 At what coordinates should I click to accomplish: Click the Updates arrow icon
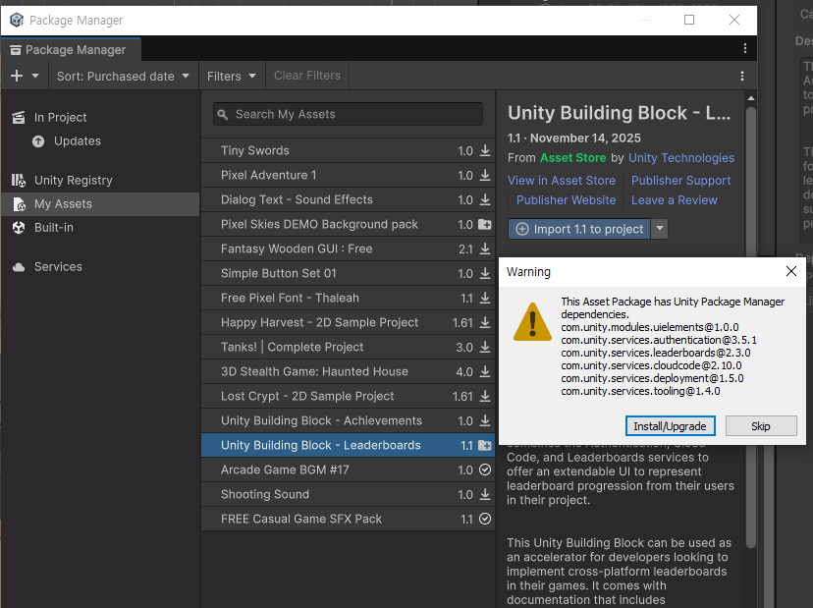pos(38,141)
